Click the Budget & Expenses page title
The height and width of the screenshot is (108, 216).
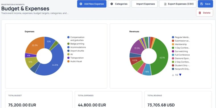25,9
